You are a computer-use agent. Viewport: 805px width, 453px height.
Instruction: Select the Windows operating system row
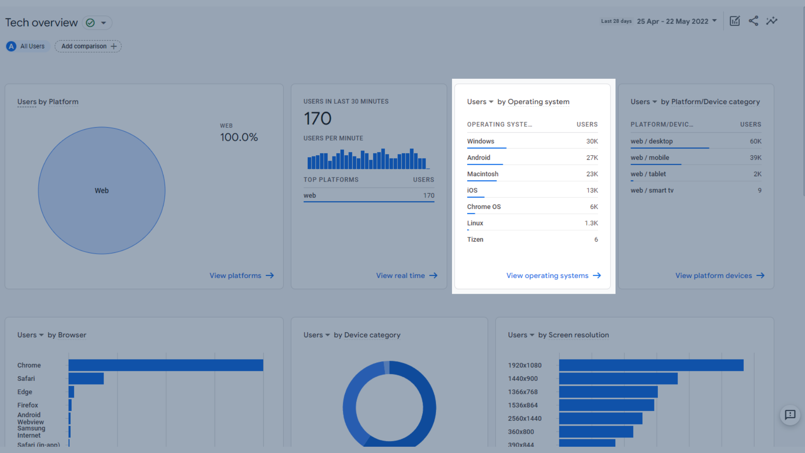click(480, 141)
